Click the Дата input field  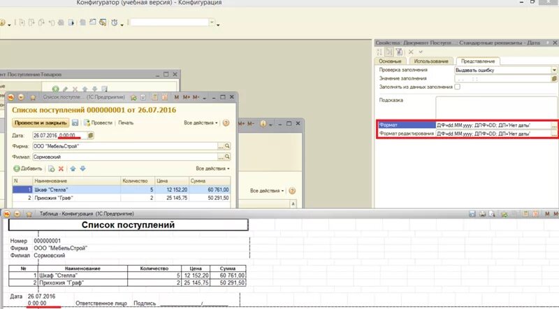59,136
